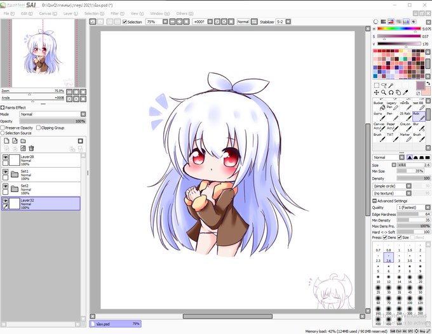Choose the 25 Rabi brush

[405, 116]
